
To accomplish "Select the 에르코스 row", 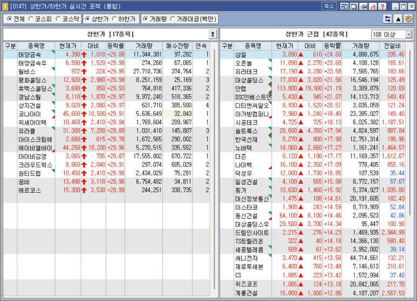I will pos(106,190).
